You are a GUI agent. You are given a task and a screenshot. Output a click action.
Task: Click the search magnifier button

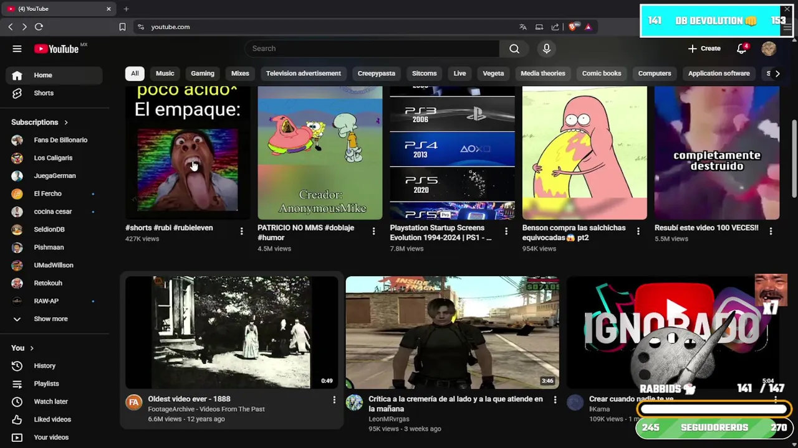514,49
